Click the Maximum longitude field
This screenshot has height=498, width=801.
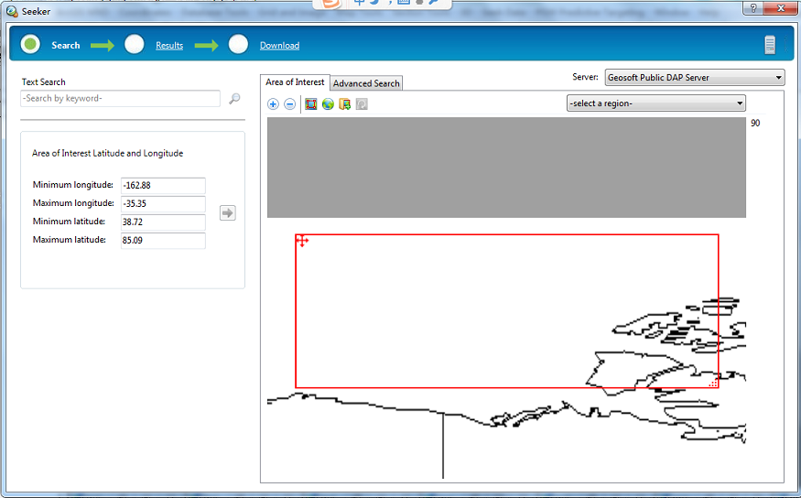[x=163, y=204]
